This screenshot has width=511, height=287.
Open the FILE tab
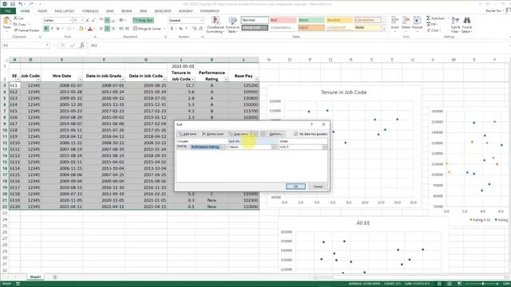click(x=8, y=11)
